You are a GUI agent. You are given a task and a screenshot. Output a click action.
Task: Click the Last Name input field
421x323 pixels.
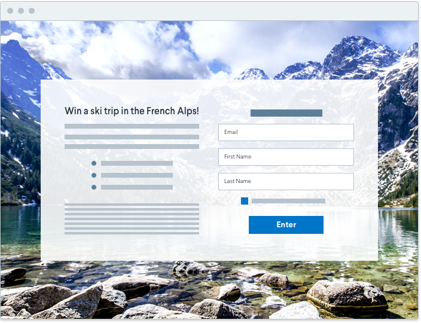coord(286,181)
